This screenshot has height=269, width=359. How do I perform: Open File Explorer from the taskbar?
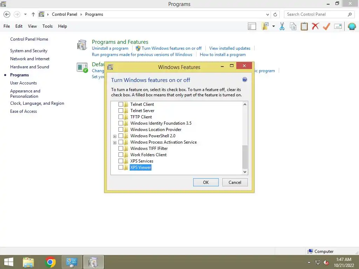pos(28,262)
